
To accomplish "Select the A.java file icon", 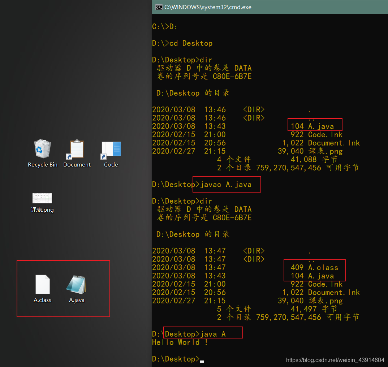I will click(x=77, y=284).
